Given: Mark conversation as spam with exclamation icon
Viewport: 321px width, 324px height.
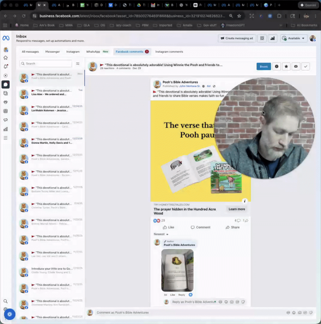Looking at the screenshot, I should [x=276, y=66].
